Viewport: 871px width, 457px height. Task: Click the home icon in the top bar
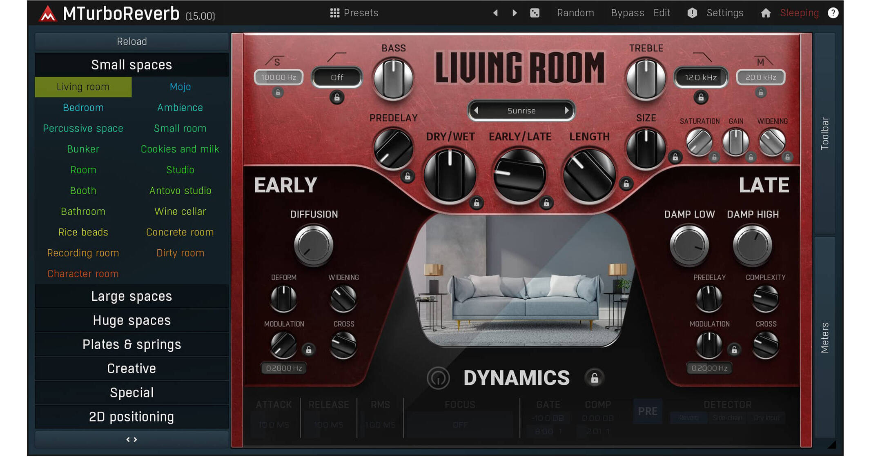766,13
